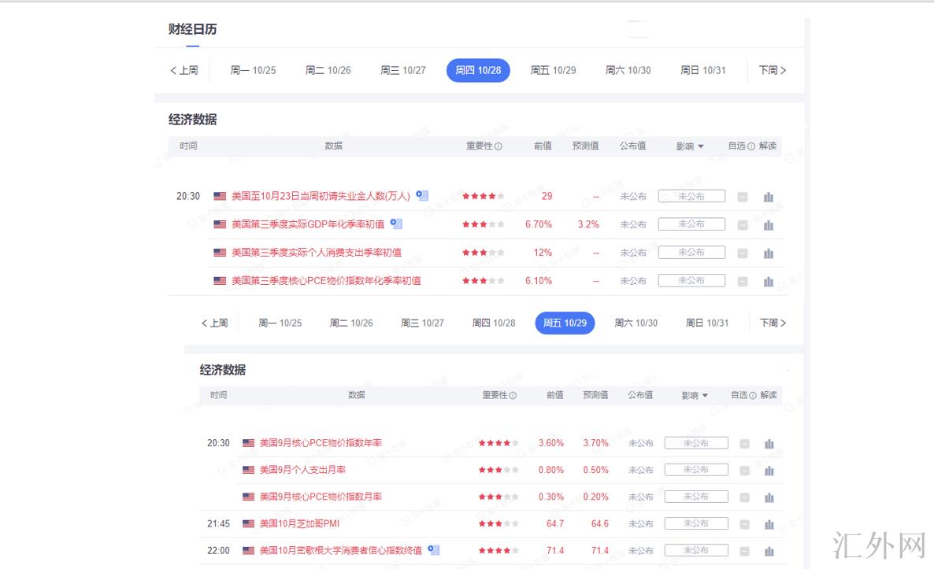This screenshot has width=934, height=569.
Task: Click the info icon next to 重要性 in first table
Action: [499, 146]
